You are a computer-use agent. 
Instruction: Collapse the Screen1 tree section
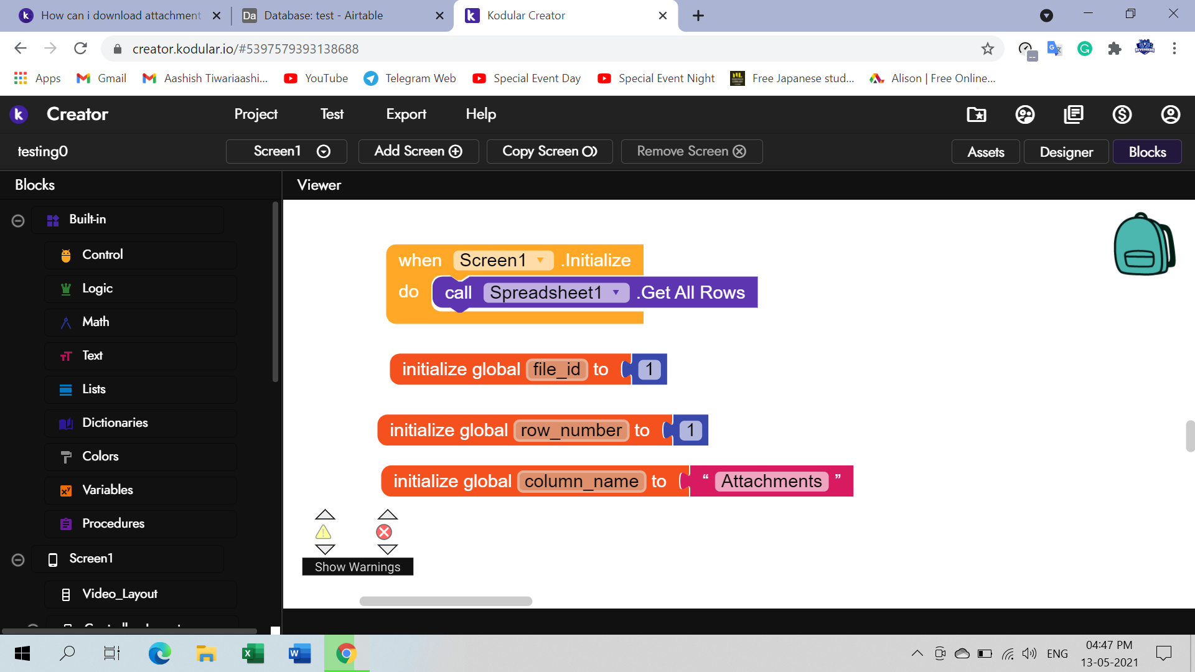[18, 559]
